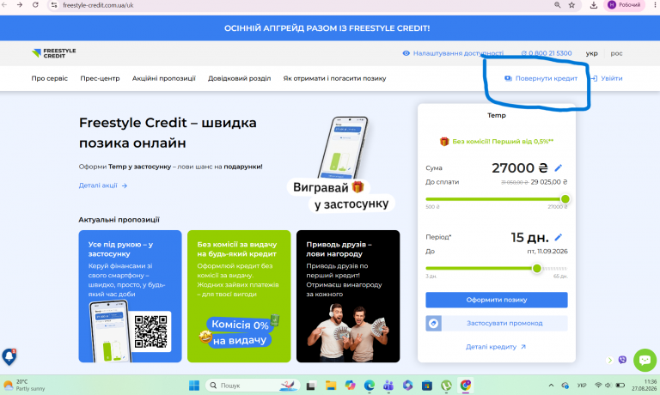Open Без комісії за видачу card

coord(239,296)
